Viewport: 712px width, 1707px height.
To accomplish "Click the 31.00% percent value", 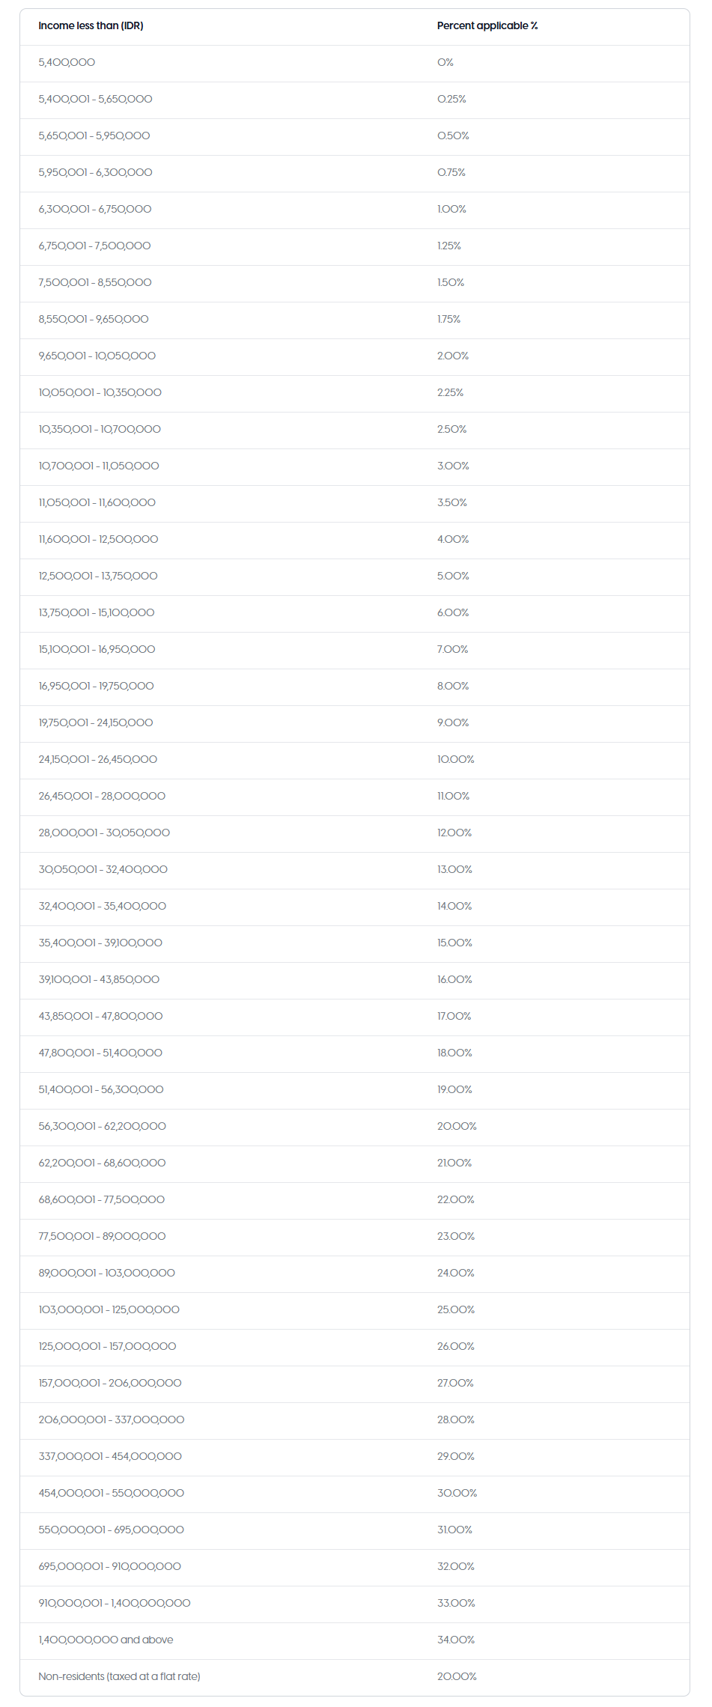I will pyautogui.click(x=454, y=1530).
